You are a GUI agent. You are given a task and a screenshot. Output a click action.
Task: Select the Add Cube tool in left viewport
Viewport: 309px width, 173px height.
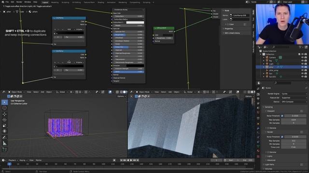click(4, 149)
